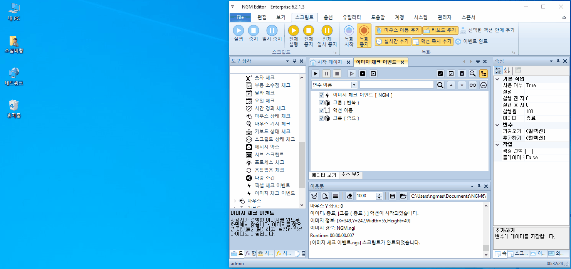Click the outlined play-box icon
571x269 pixels.
click(373, 74)
